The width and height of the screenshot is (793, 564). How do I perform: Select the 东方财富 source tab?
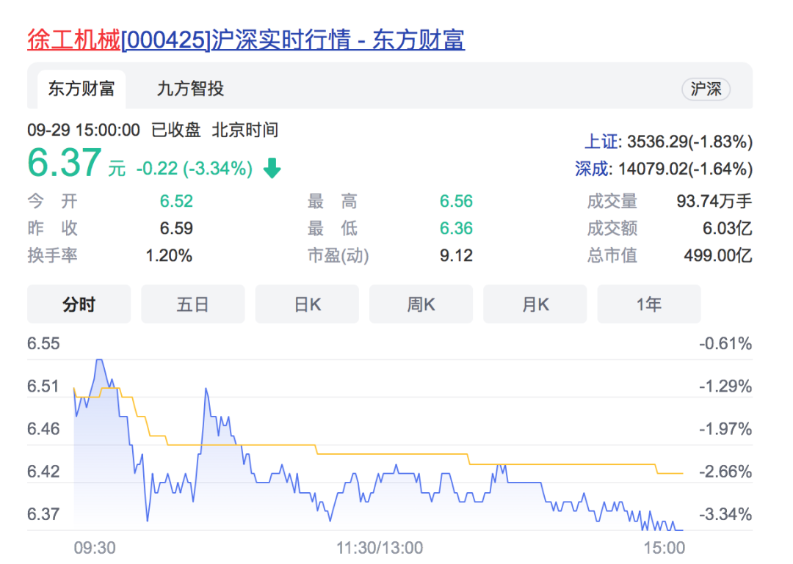coord(82,89)
